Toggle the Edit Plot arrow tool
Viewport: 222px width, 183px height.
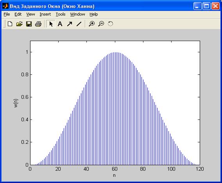51,24
